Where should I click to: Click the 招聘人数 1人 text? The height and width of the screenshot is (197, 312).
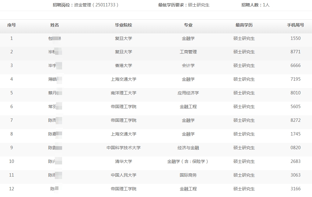(x=255, y=5)
